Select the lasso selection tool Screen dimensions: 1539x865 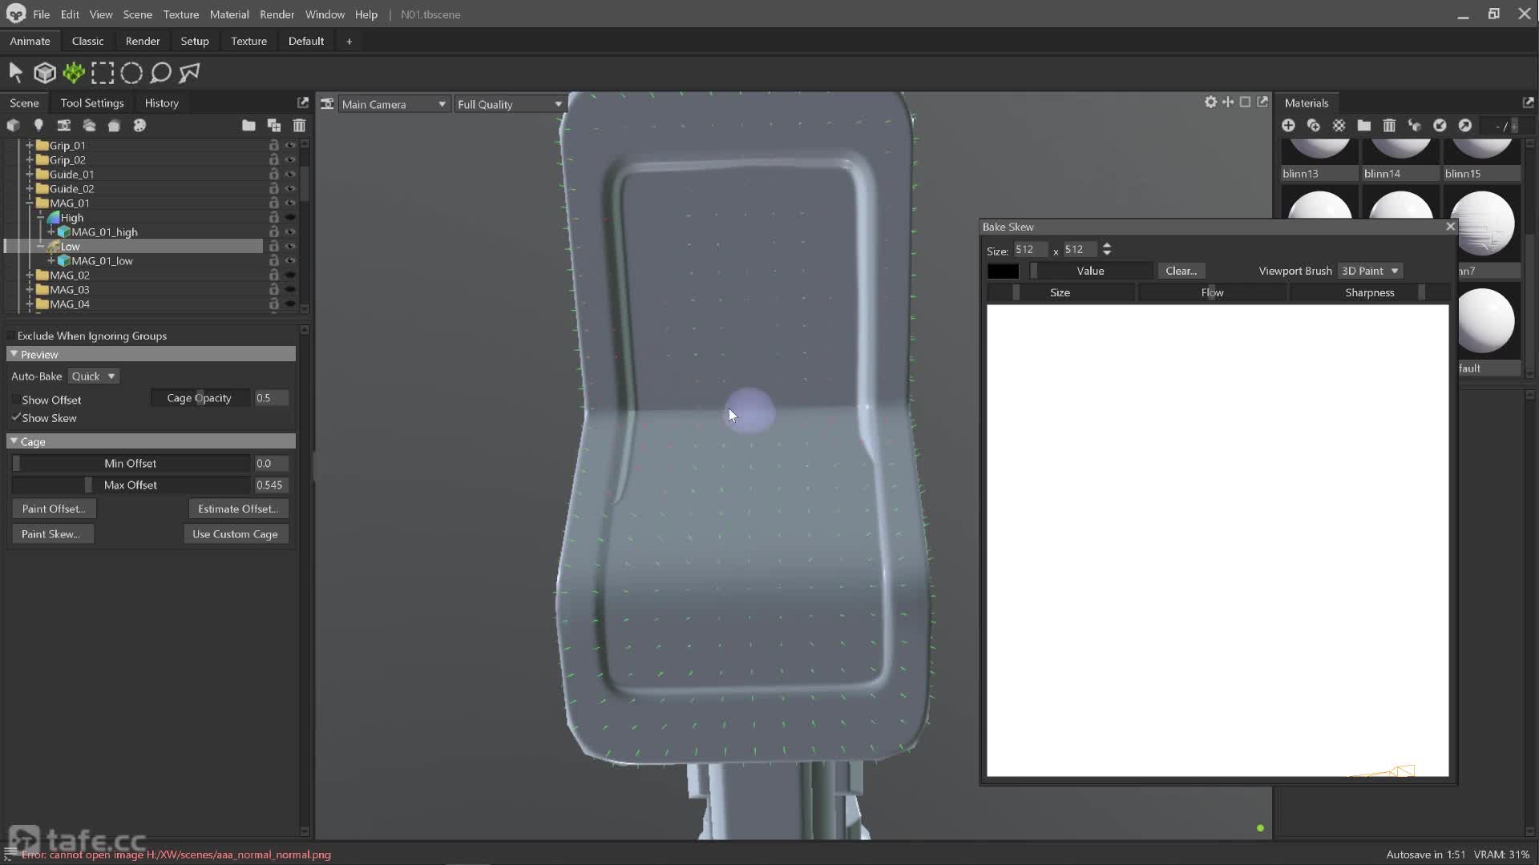[160, 73]
